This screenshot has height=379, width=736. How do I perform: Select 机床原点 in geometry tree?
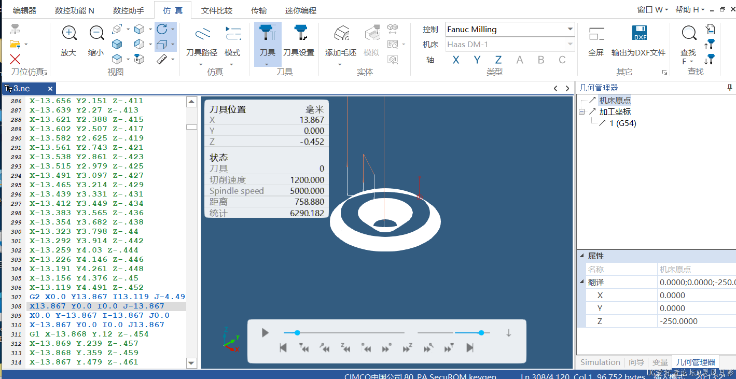coord(615,100)
